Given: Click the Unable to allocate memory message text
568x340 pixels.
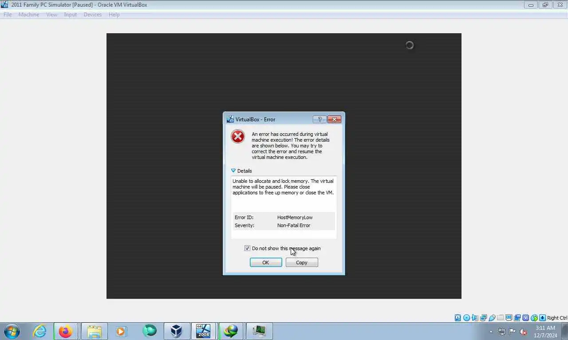Looking at the screenshot, I should 283,187.
